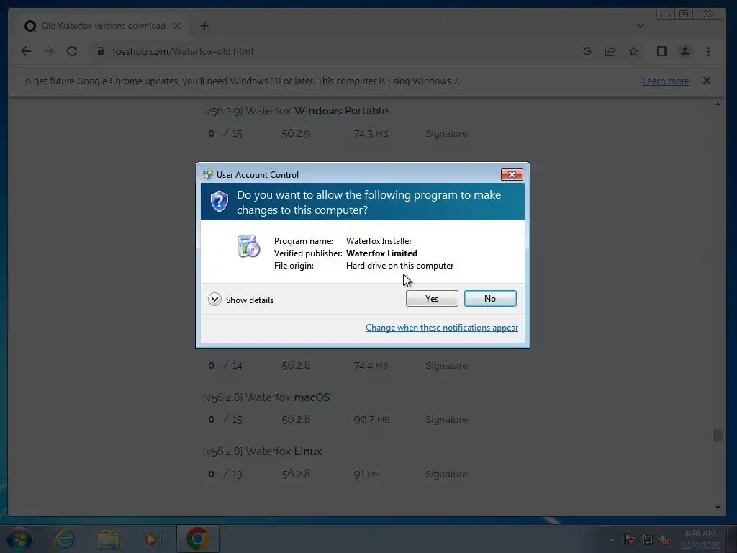Click Chrome back arrow button
This screenshot has width=737, height=553.
tap(26, 51)
